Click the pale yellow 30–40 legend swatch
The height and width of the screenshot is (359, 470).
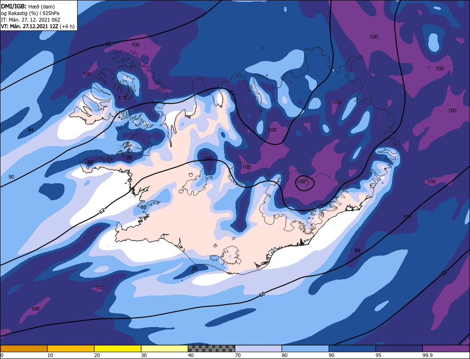tap(164, 348)
